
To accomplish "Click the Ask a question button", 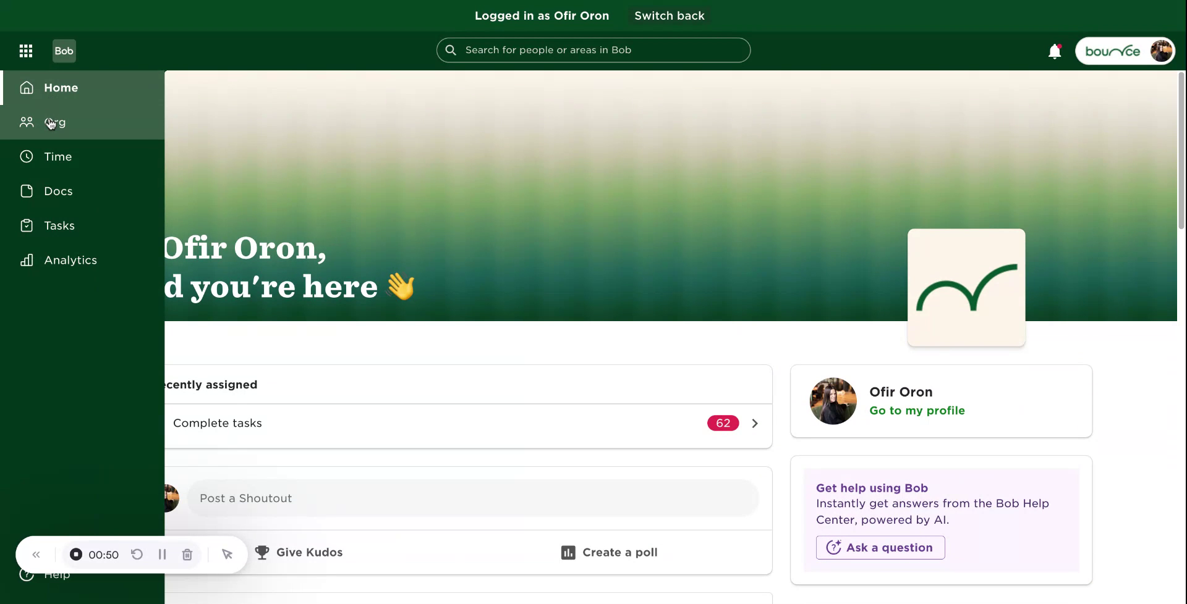I will 880,547.
